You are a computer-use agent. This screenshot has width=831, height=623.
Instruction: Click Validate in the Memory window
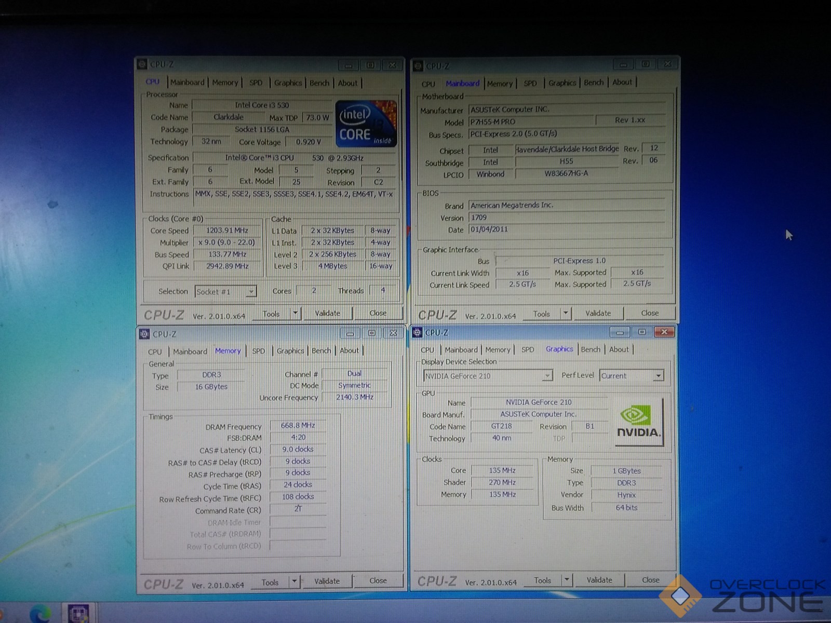tap(327, 581)
